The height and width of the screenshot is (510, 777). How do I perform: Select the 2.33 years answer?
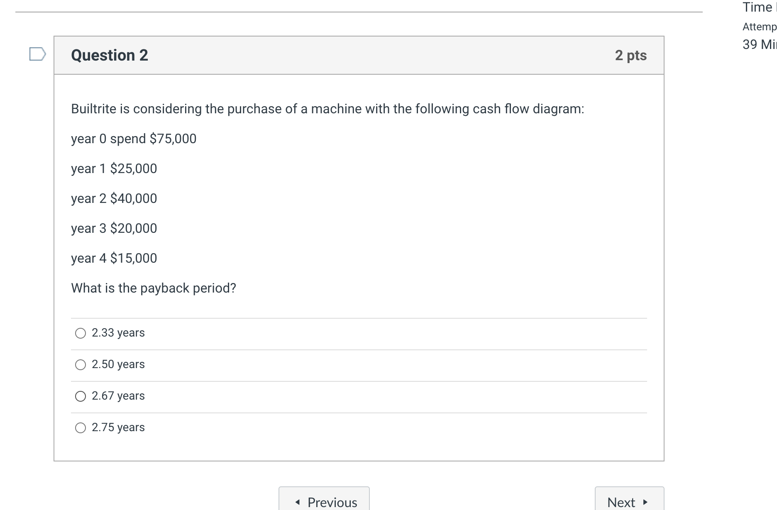point(80,333)
